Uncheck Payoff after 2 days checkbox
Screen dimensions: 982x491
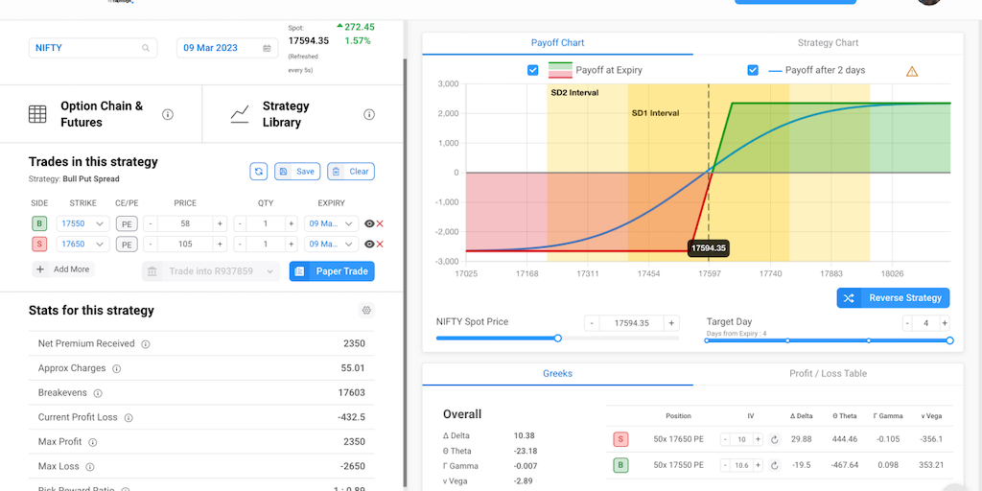point(754,70)
